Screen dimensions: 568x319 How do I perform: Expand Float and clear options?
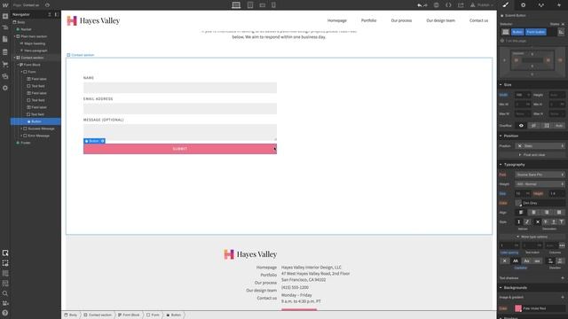(532, 155)
